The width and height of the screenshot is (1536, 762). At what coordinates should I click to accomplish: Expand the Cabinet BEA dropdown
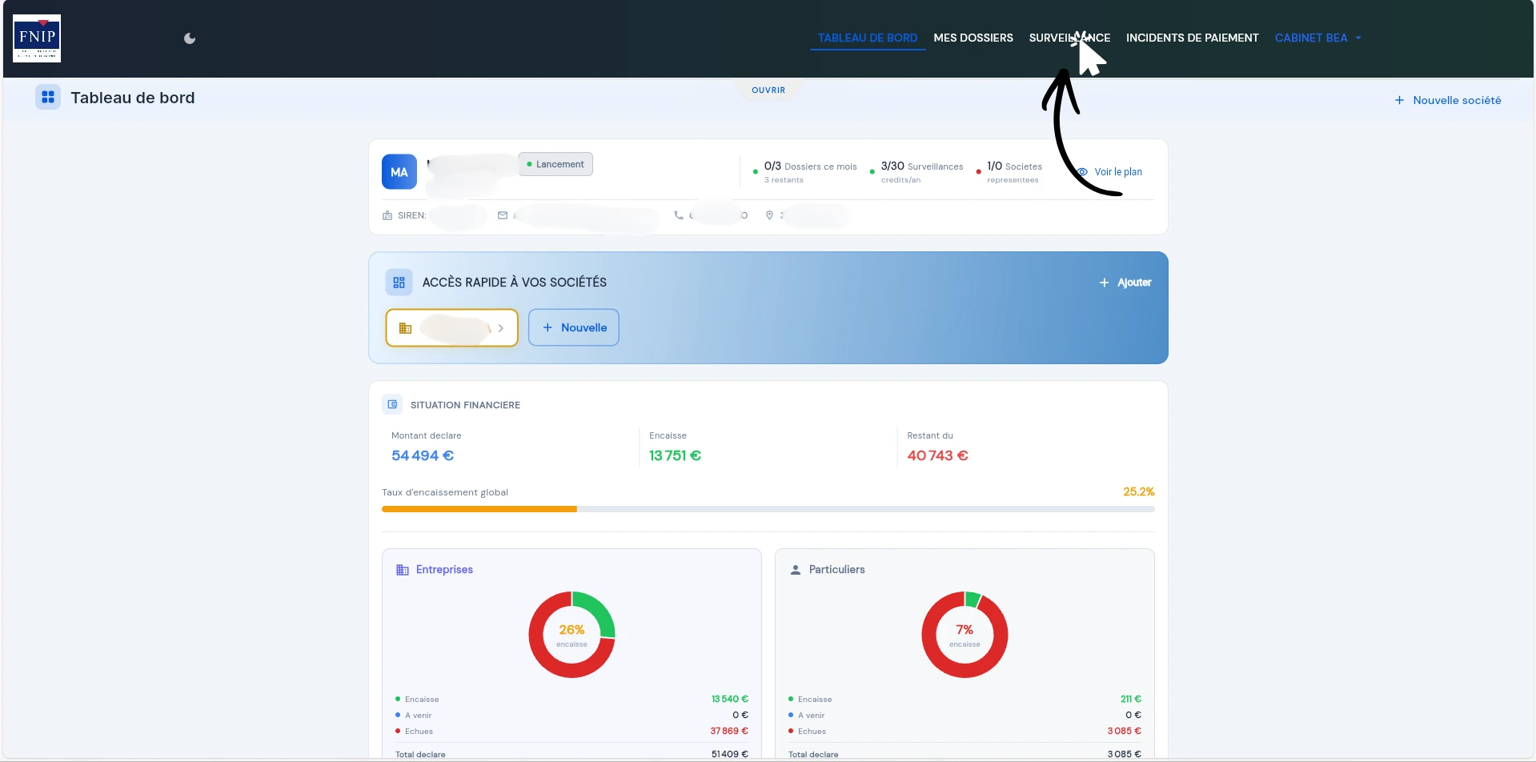coord(1317,38)
